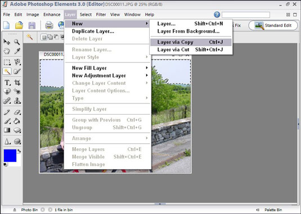The height and width of the screenshot is (214, 301).
Task: Go to previous photo in Photo Bin
Action: [43, 210]
